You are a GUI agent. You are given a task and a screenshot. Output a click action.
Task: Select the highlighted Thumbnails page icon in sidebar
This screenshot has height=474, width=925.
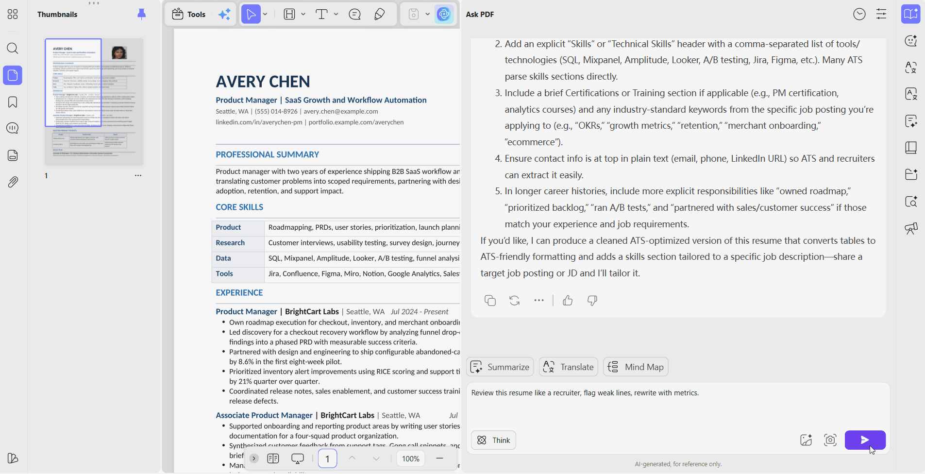tap(13, 75)
